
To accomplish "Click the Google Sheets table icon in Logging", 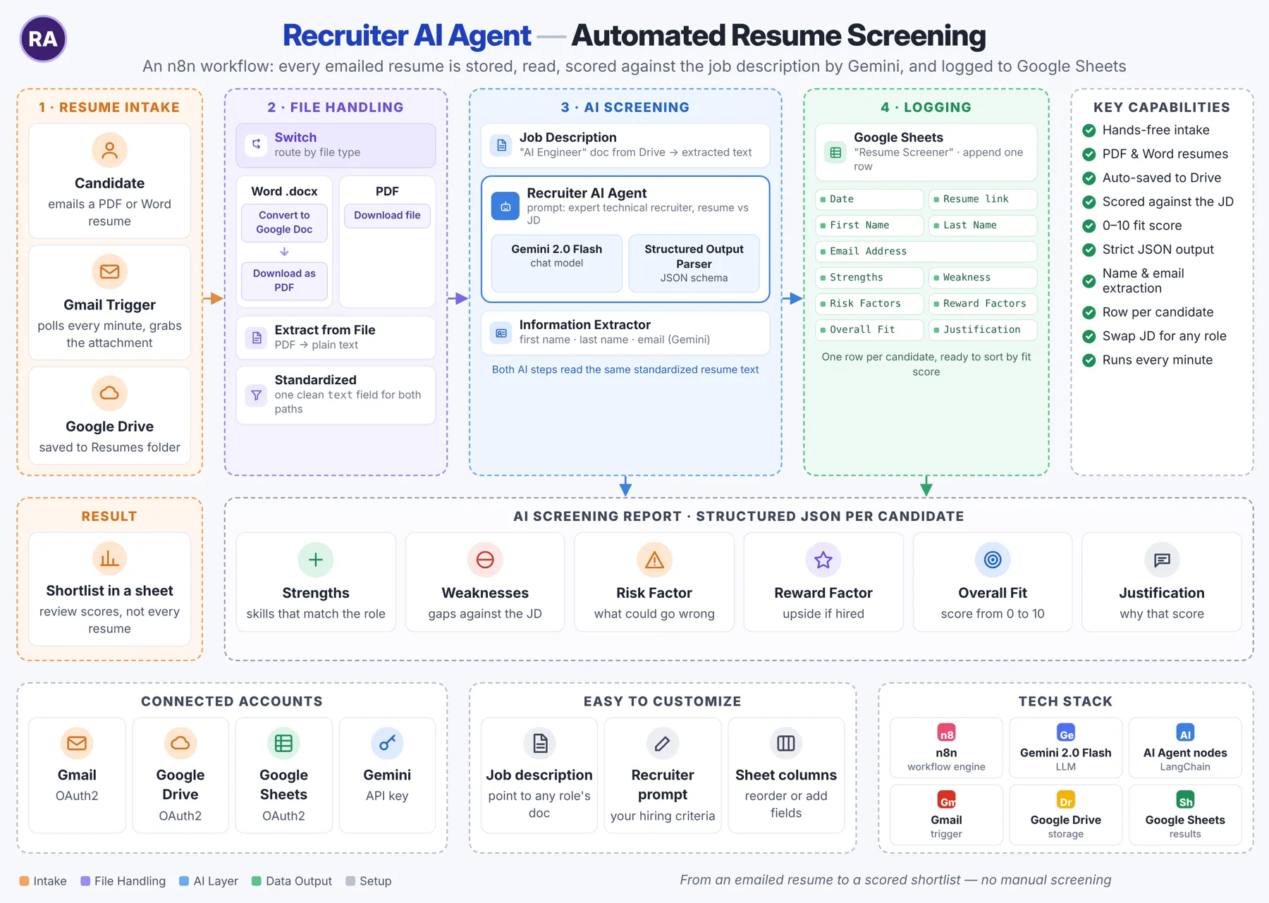I will point(835,152).
